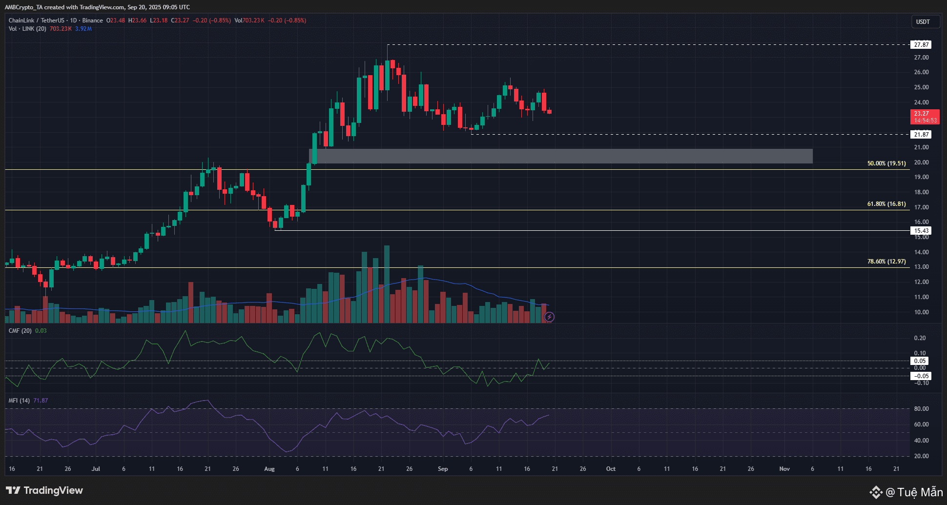Viewport: 947px width, 505px height.
Task: Select the 50.00% (19.51) Fibonacci level label
Action: point(886,163)
